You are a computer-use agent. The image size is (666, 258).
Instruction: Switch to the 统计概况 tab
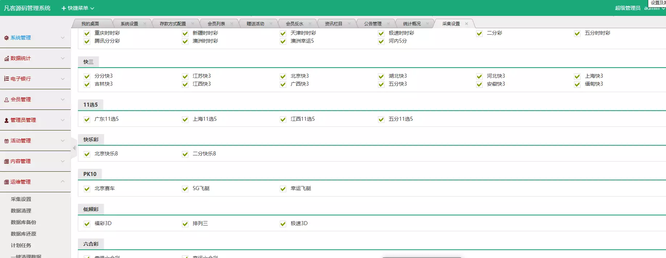click(x=412, y=24)
